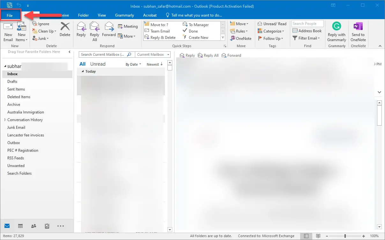Open the Current Mailbox scope dropdown

click(153, 55)
